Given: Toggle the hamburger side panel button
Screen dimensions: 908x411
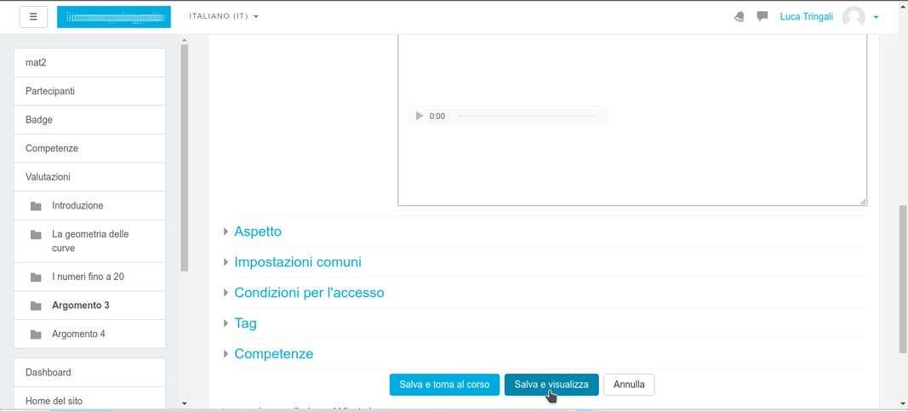Looking at the screenshot, I should [33, 17].
